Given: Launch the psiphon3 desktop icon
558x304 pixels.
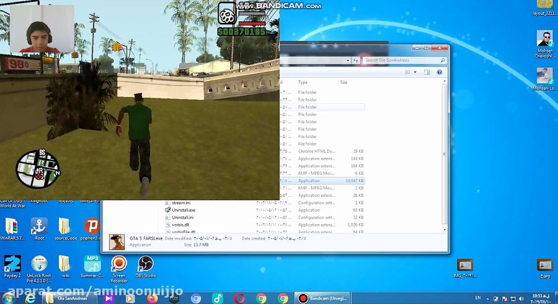Looking at the screenshot, I should point(91,228).
